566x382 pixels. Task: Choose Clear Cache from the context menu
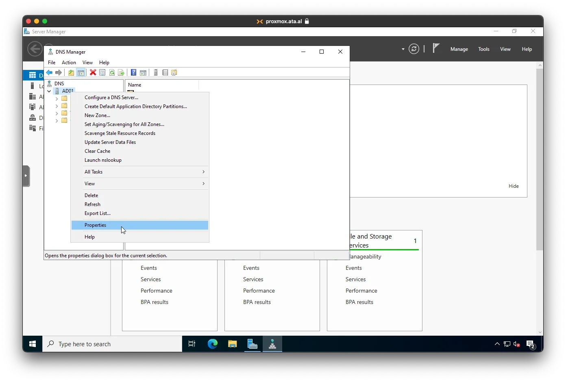[140, 151]
